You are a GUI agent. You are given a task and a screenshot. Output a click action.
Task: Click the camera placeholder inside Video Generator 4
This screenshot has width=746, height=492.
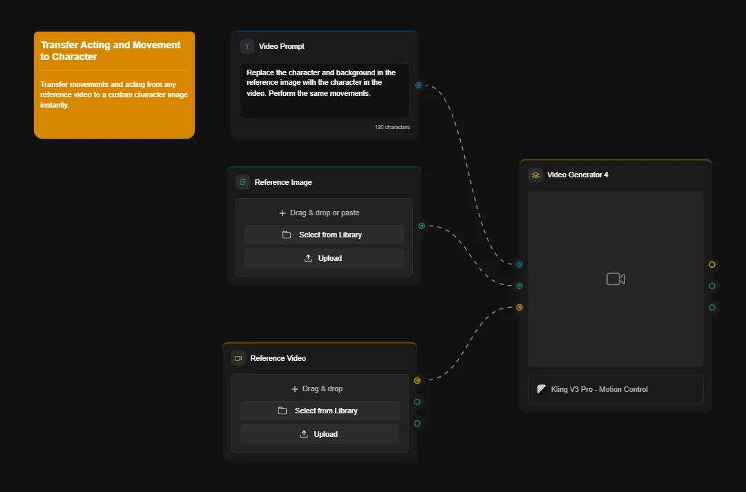(615, 279)
